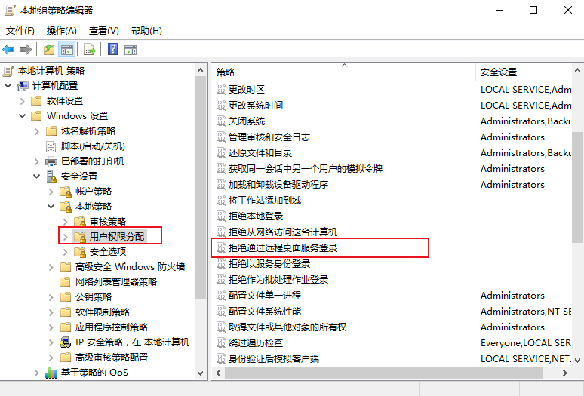Open help via the question mark icon
The height and width of the screenshot is (396, 584).
click(x=113, y=49)
